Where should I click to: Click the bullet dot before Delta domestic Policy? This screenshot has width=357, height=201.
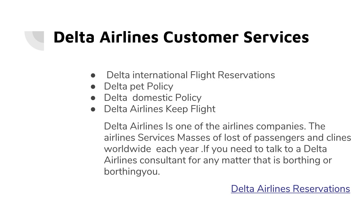pos(93,98)
